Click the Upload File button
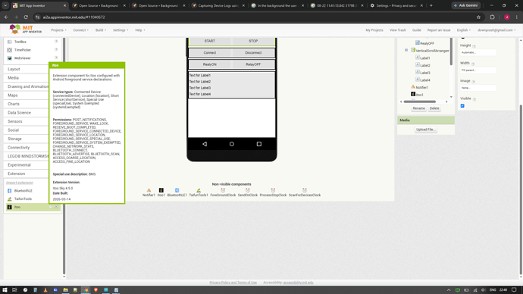 pyautogui.click(x=426, y=130)
